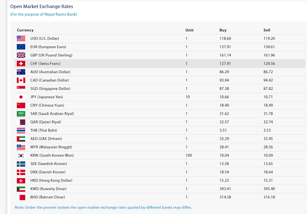Click the note about open market rates
The height and width of the screenshot is (214, 307).
coord(103,207)
